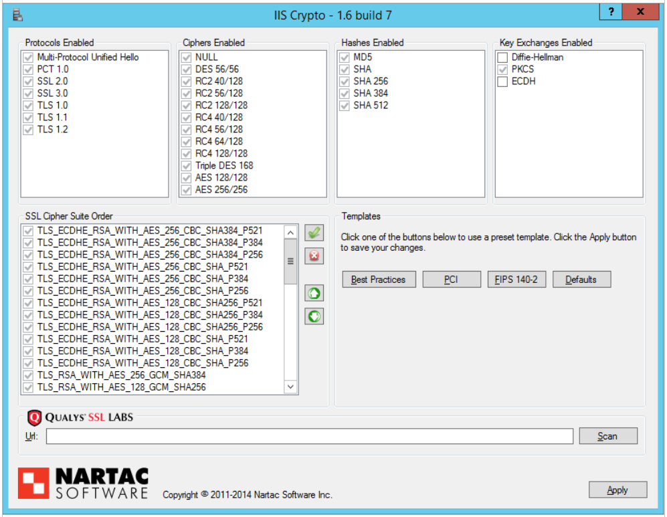667x517 pixels.
Task: Click the cipher suite list scrollbar thumb
Action: (x=290, y=262)
